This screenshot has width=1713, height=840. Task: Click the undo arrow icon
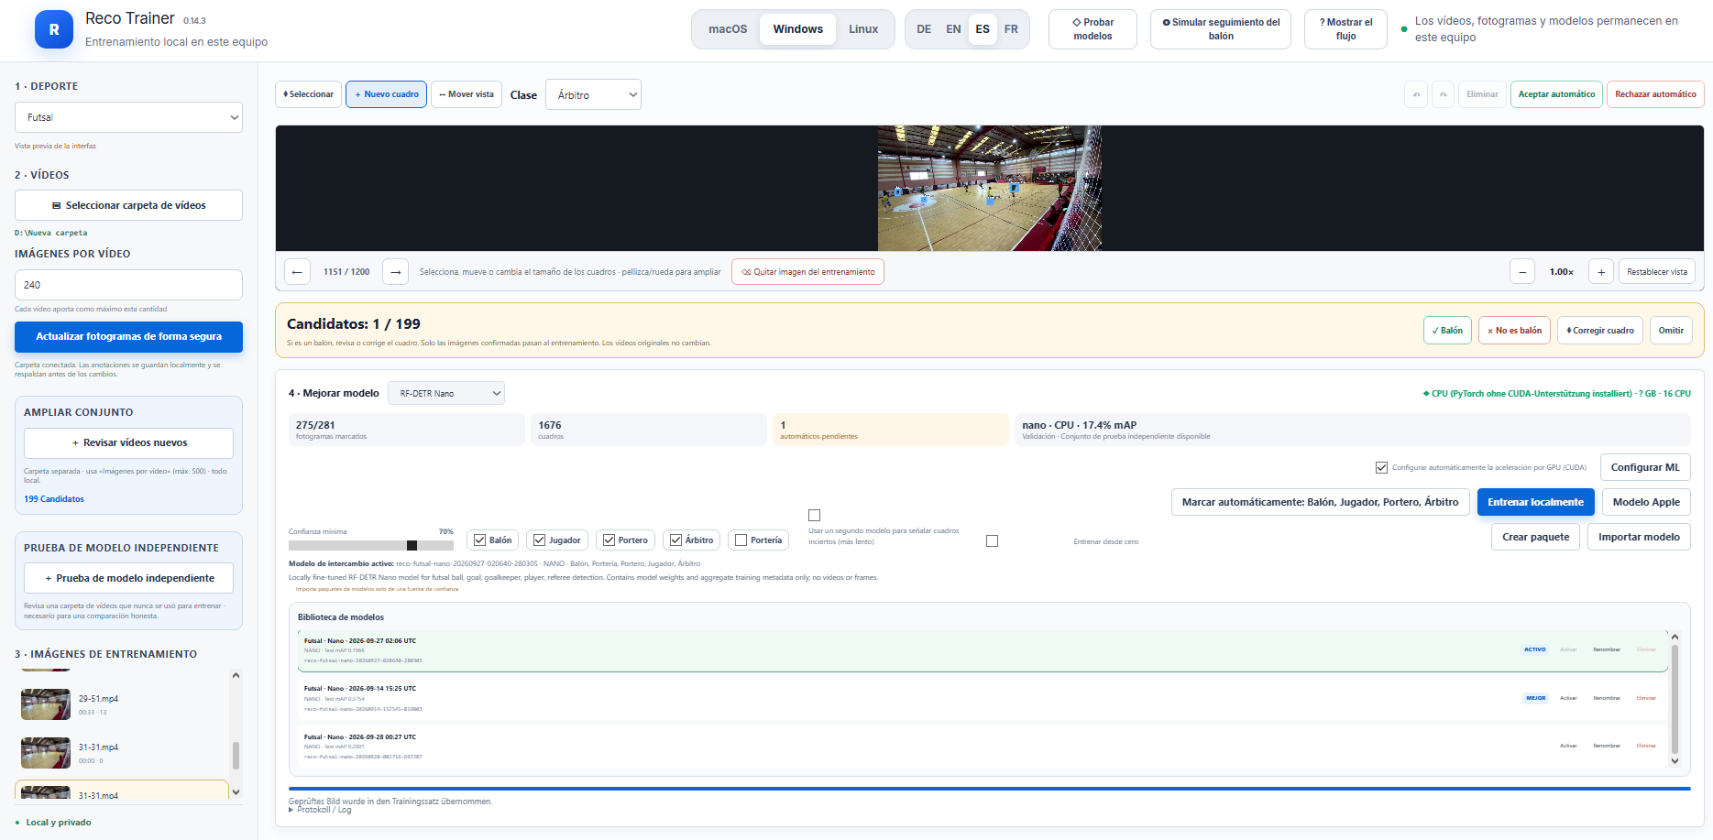[x=1416, y=94]
